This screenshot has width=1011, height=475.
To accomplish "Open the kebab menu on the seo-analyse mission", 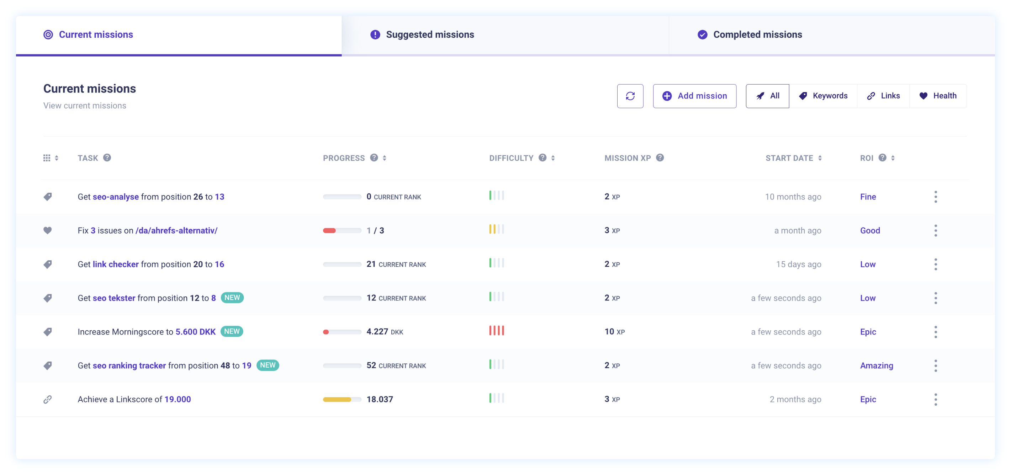I will point(936,197).
